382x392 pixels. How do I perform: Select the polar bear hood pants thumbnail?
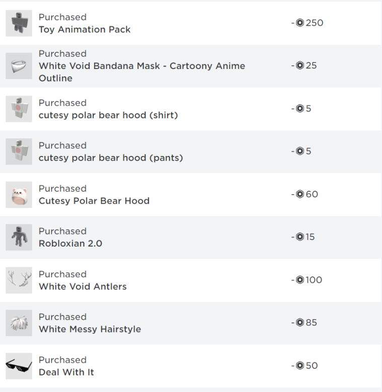click(19, 151)
